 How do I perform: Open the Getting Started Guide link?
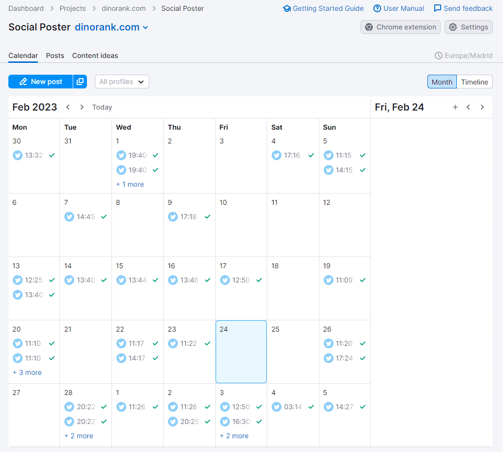323,8
